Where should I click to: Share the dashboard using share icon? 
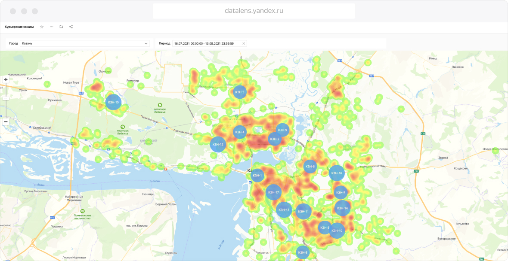click(71, 27)
